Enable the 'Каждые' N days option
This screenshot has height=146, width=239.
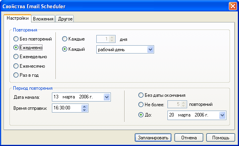[64, 39]
